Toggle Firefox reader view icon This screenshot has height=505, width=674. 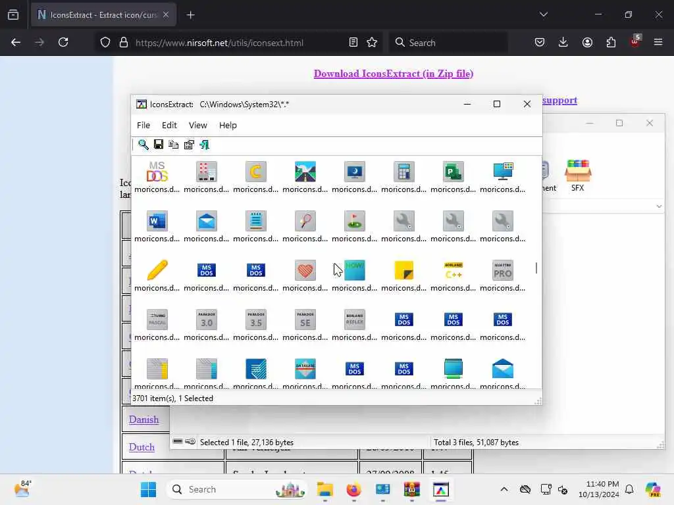click(x=353, y=43)
